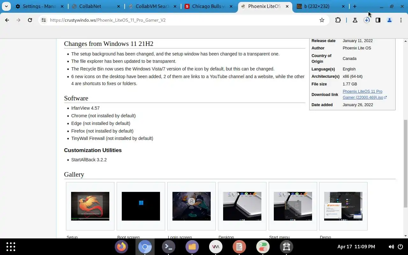This screenshot has width=408, height=255.
Task: Open the text editor taskbar icon
Action: pos(239,247)
